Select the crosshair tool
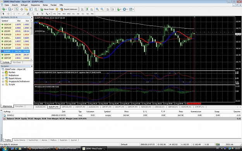The height and width of the screenshot is (151, 242). pos(9,14)
